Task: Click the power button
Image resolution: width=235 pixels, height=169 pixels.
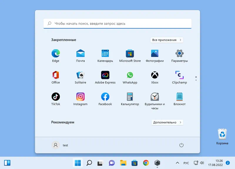Action: point(181,145)
